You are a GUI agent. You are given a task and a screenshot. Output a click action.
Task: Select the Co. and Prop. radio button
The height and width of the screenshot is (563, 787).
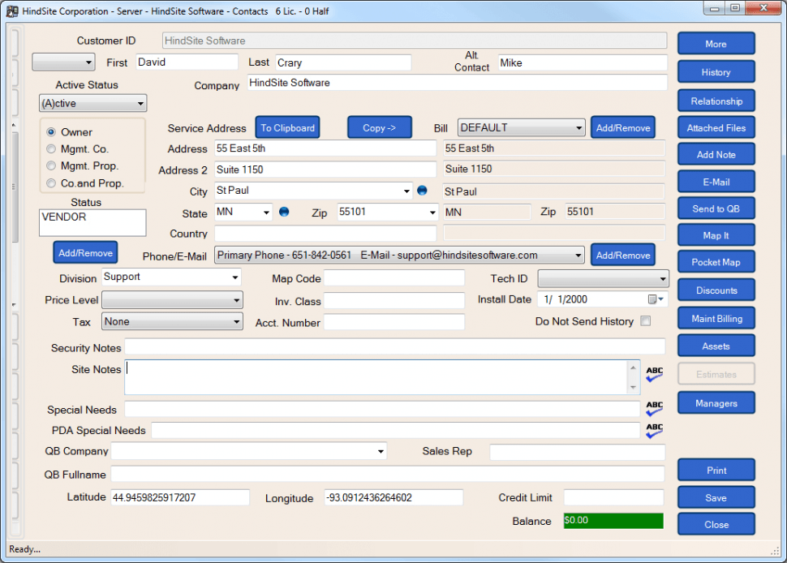pyautogui.click(x=51, y=183)
